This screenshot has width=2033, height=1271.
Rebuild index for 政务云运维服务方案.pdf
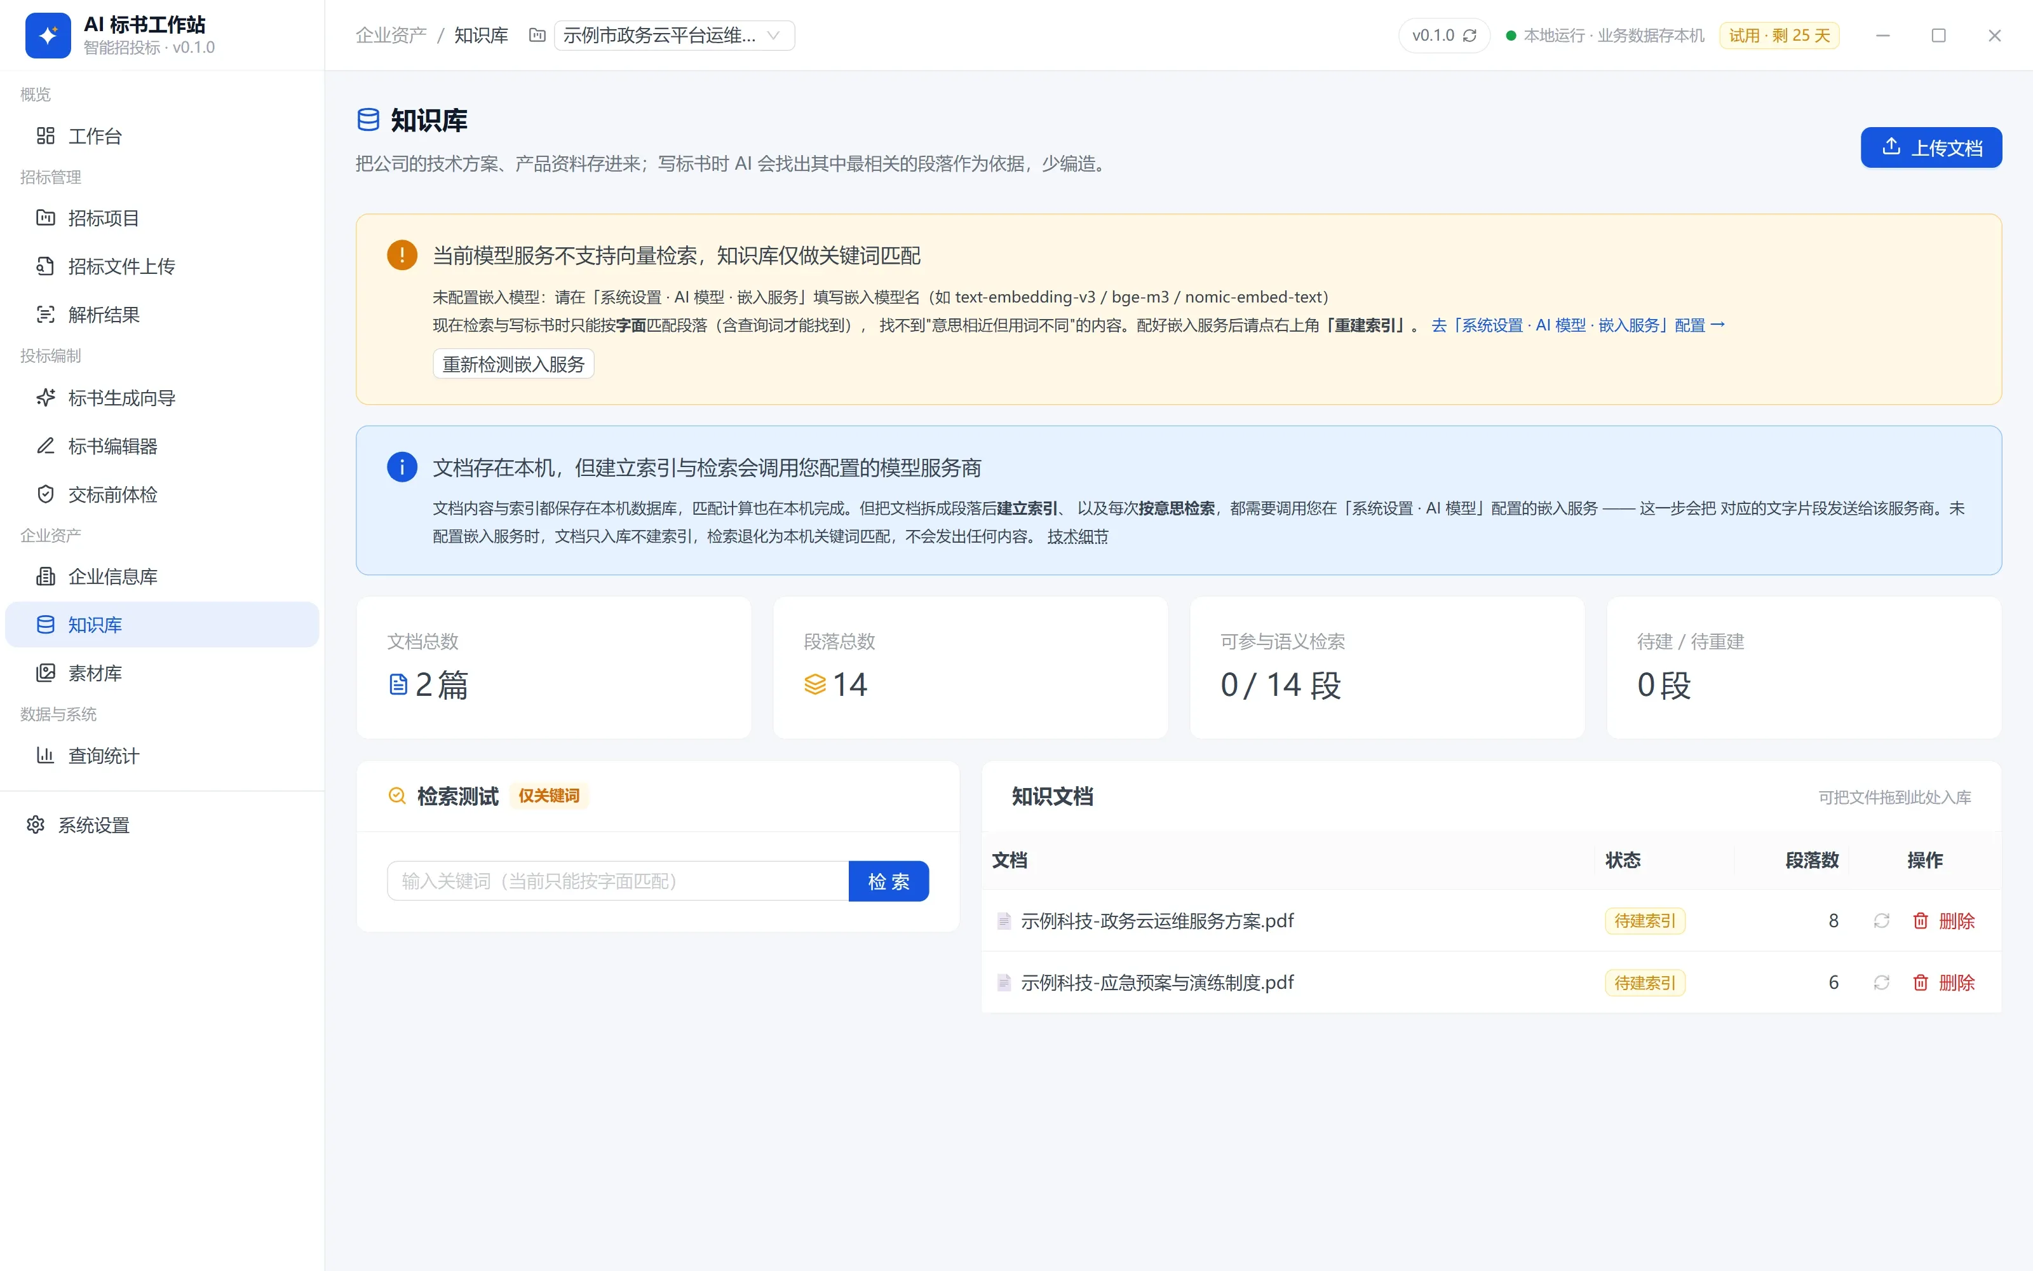1881,920
